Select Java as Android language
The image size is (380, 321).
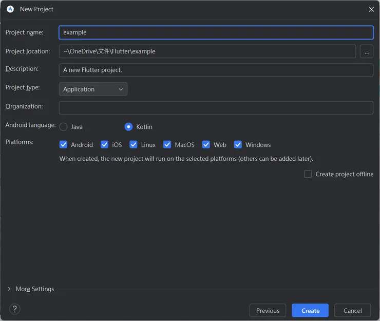[x=64, y=127]
